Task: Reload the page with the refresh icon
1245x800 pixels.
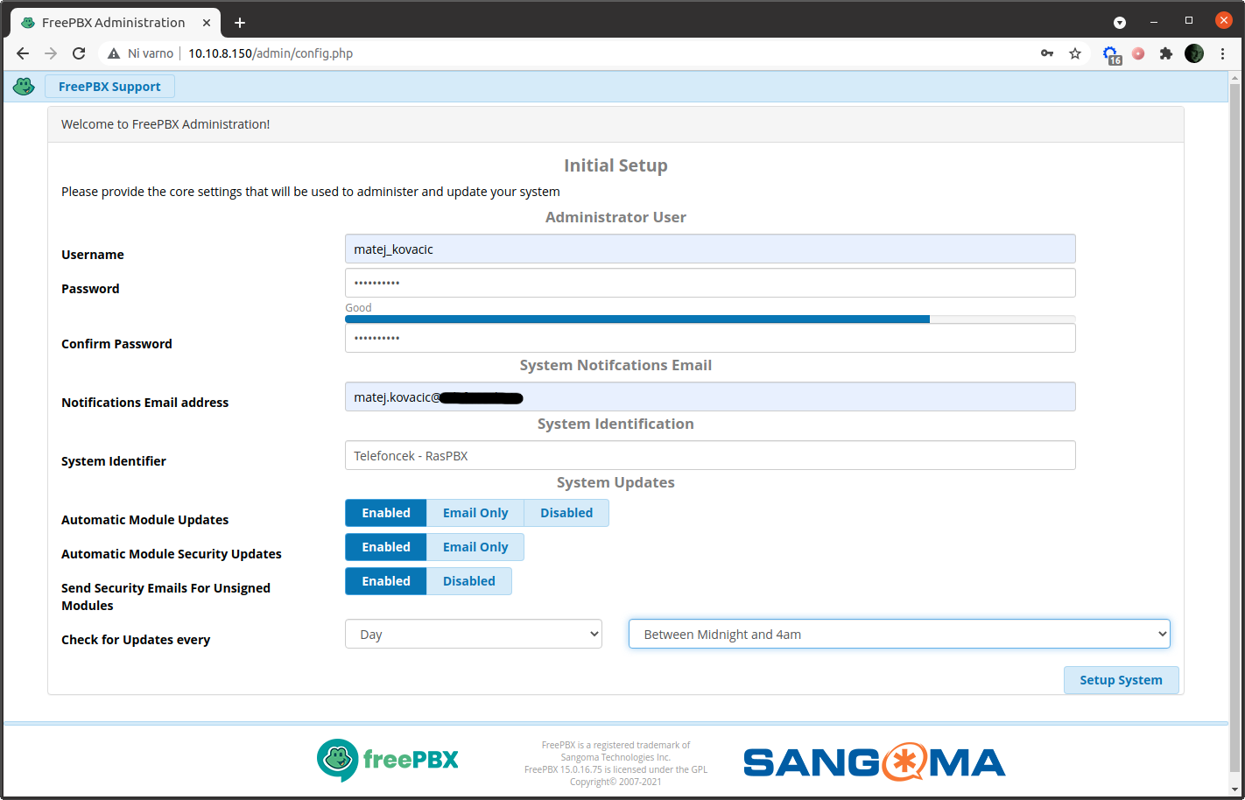Action: coord(79,53)
